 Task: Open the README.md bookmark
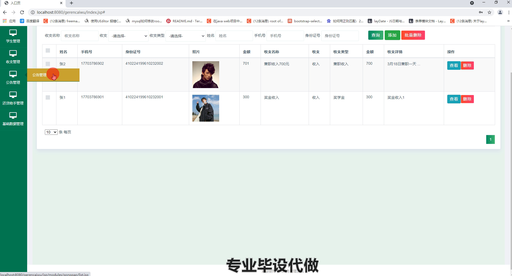coord(184,21)
